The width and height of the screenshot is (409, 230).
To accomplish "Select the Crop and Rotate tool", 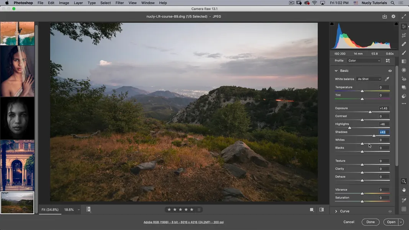I will click(x=404, y=35).
